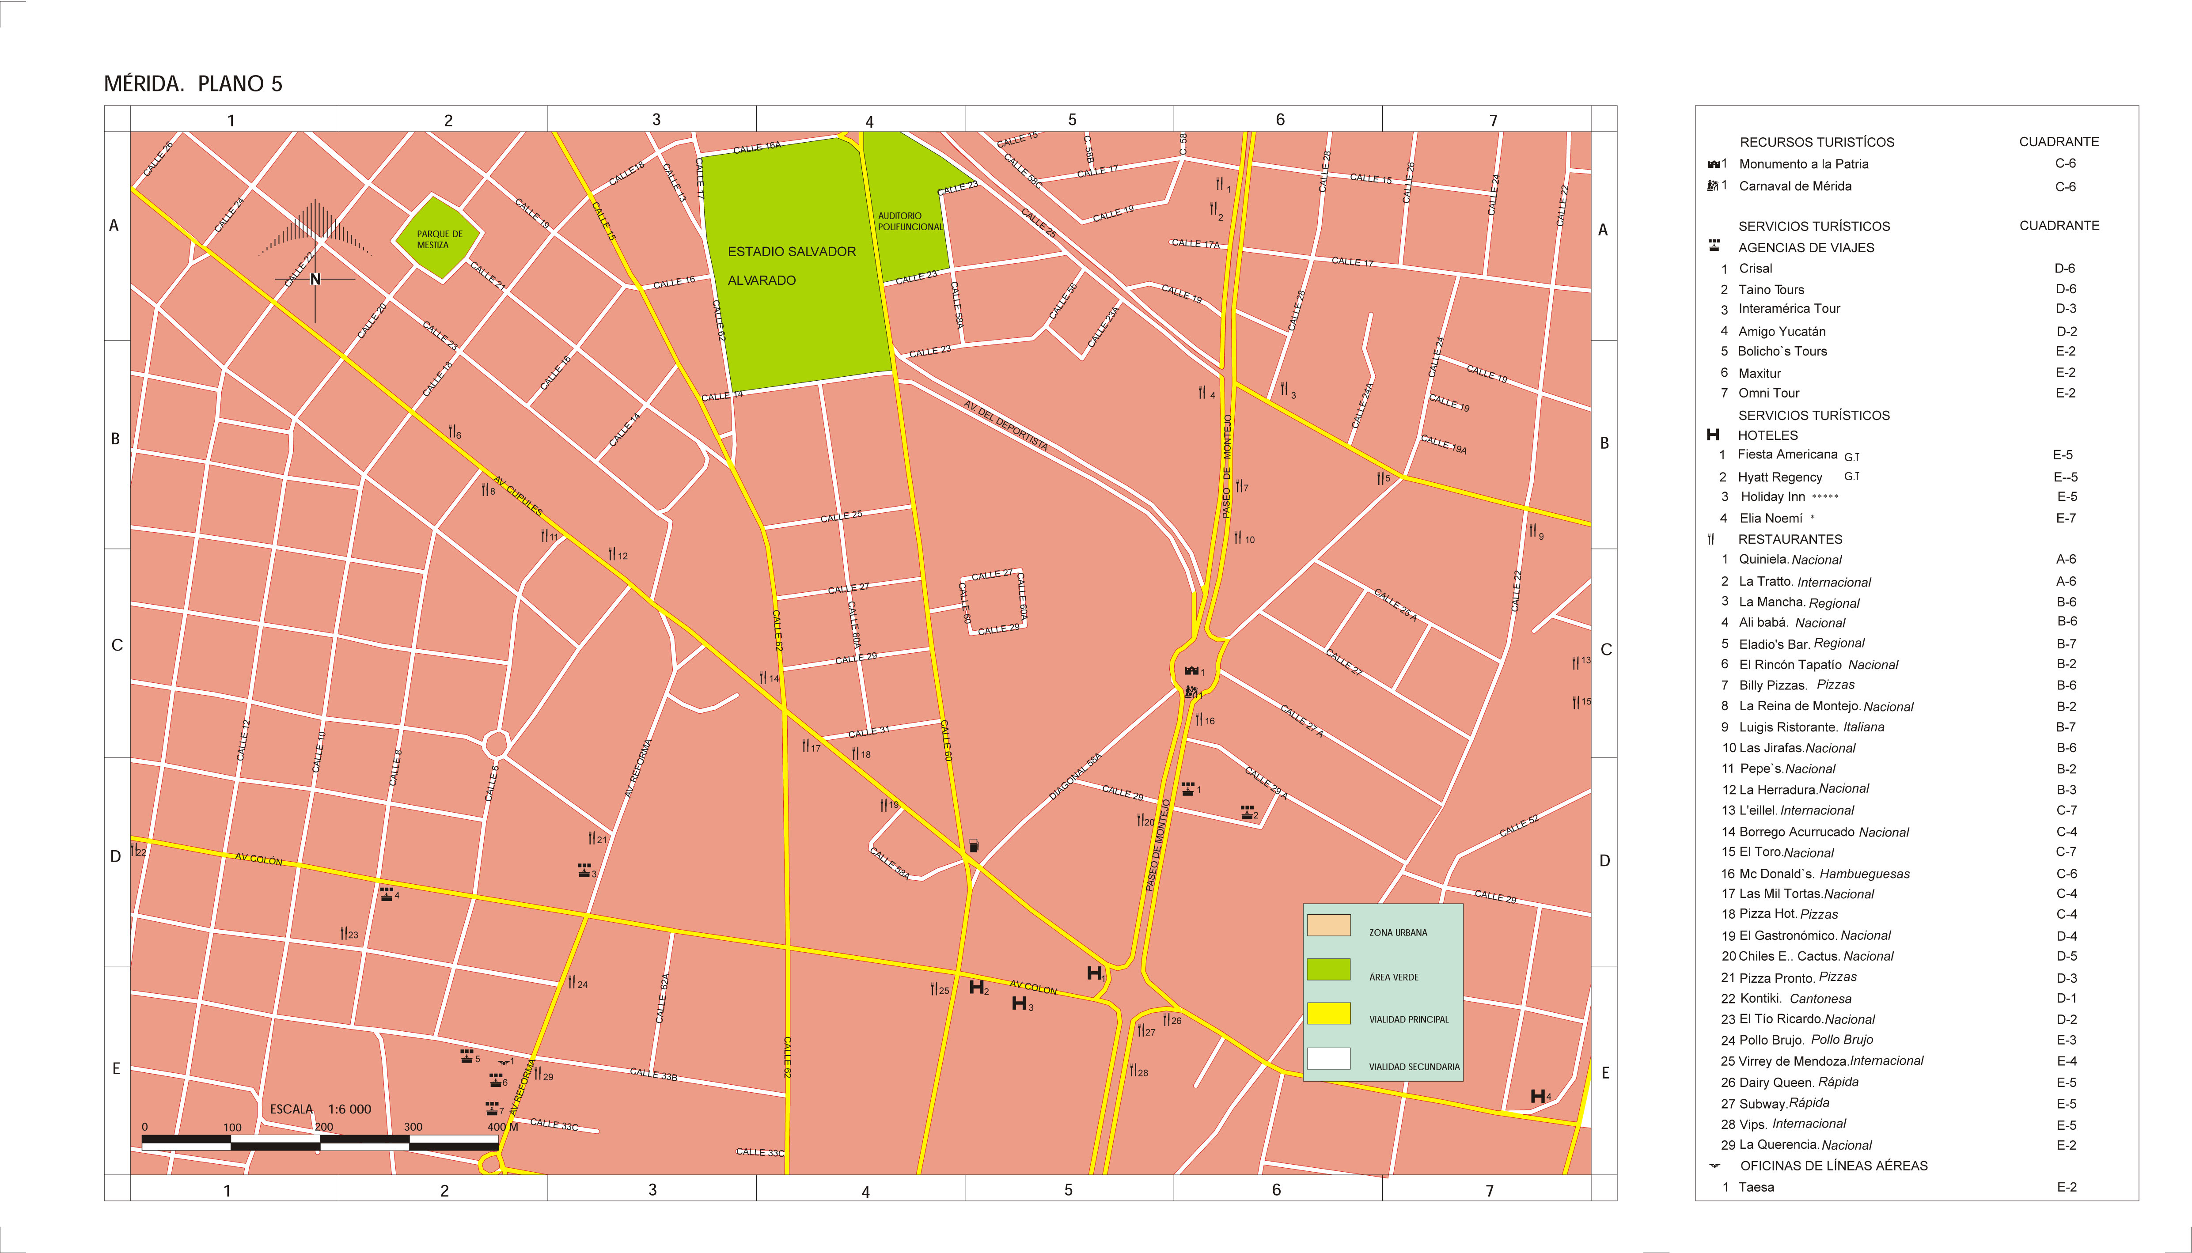Click the Fiesta Americana hotel H1 marker
The width and height of the screenshot is (2192, 1253).
(x=1094, y=973)
